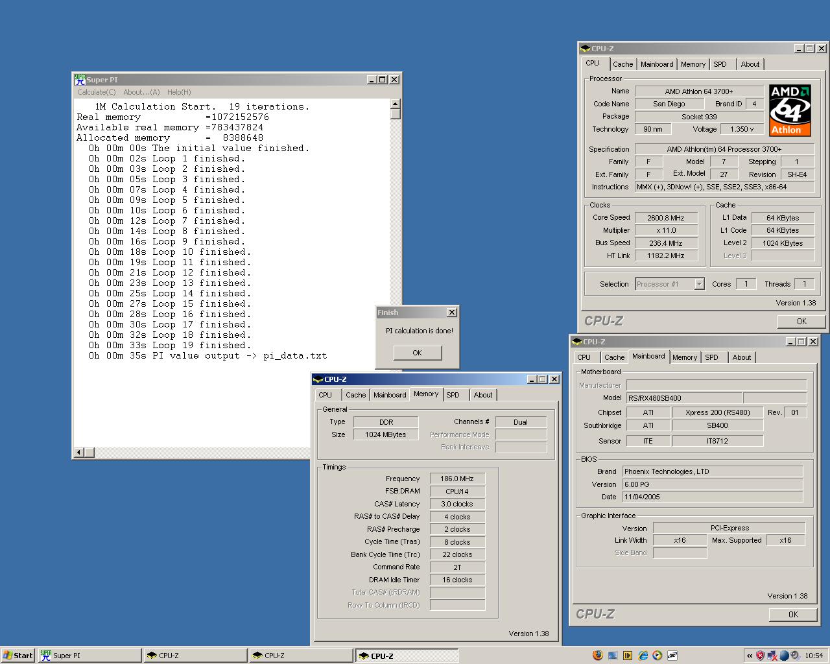830x664 pixels.
Task: Switch to Memory tab in top CPU-Z window
Action: pos(693,64)
